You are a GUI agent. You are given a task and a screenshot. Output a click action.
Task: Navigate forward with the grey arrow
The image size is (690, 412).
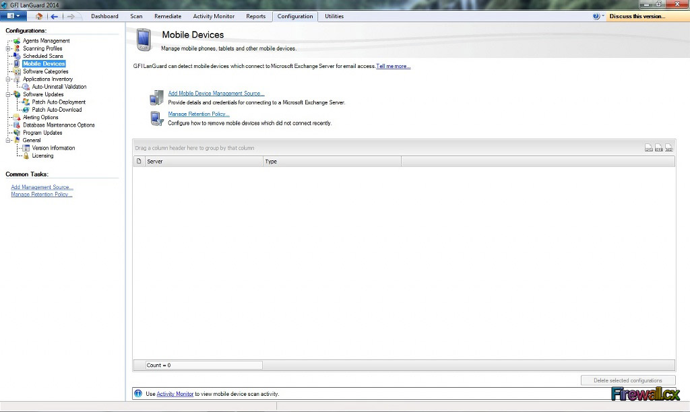pyautogui.click(x=70, y=16)
